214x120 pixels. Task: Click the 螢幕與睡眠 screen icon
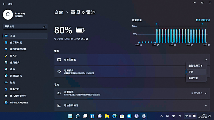59,60
